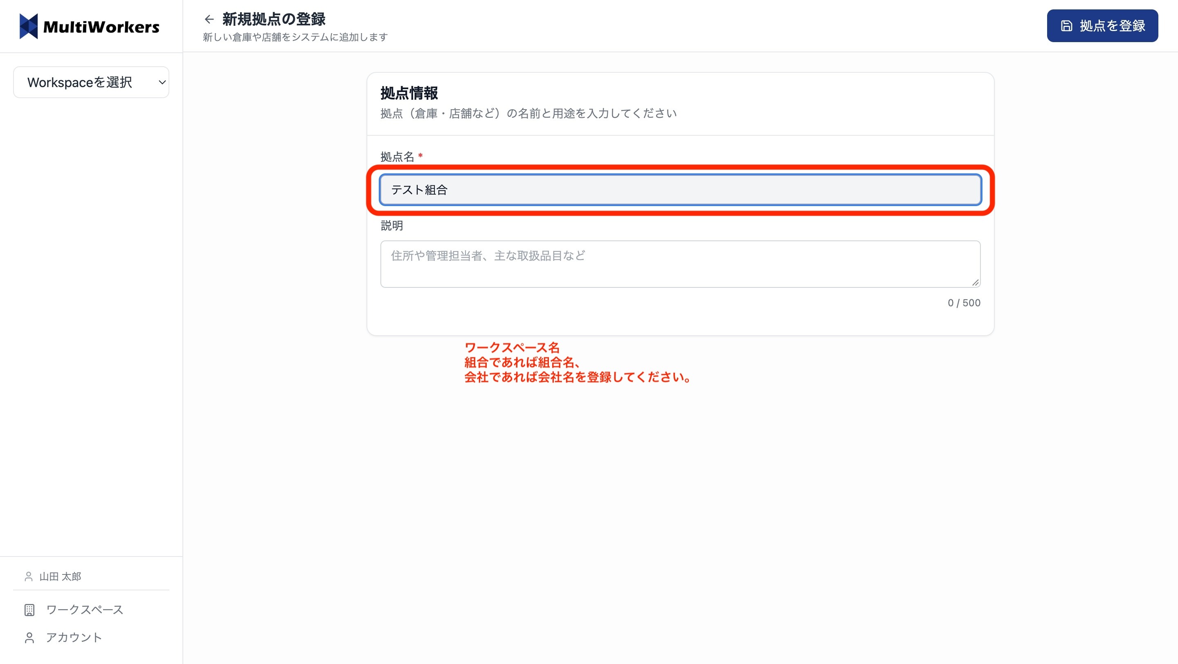Click the MultiWorkers logo
The image size is (1178, 664).
pos(90,27)
